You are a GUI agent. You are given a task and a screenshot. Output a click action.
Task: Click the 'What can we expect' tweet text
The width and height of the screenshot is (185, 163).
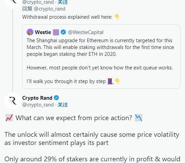(x=74, y=118)
